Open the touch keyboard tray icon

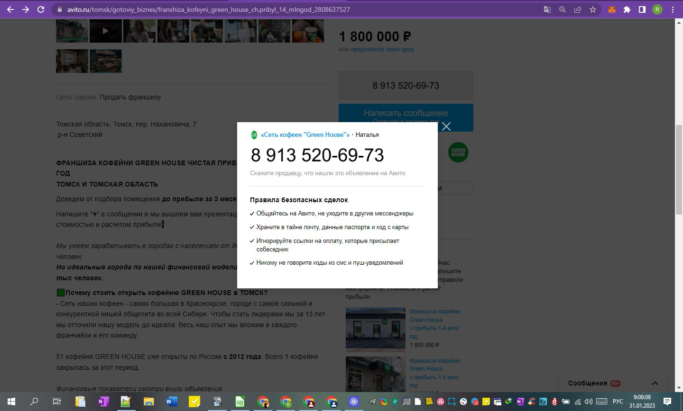click(x=601, y=402)
